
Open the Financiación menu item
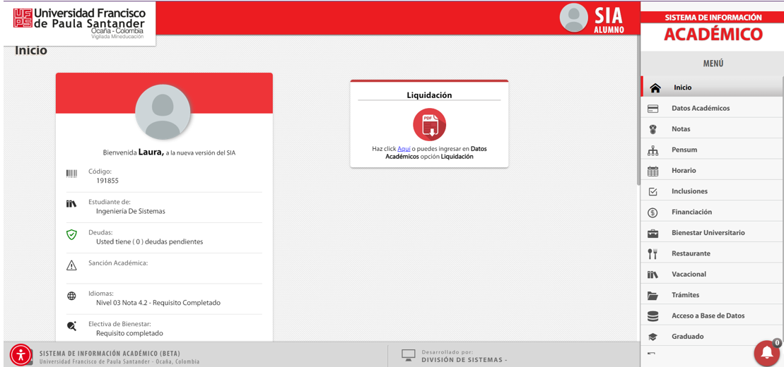pos(712,212)
